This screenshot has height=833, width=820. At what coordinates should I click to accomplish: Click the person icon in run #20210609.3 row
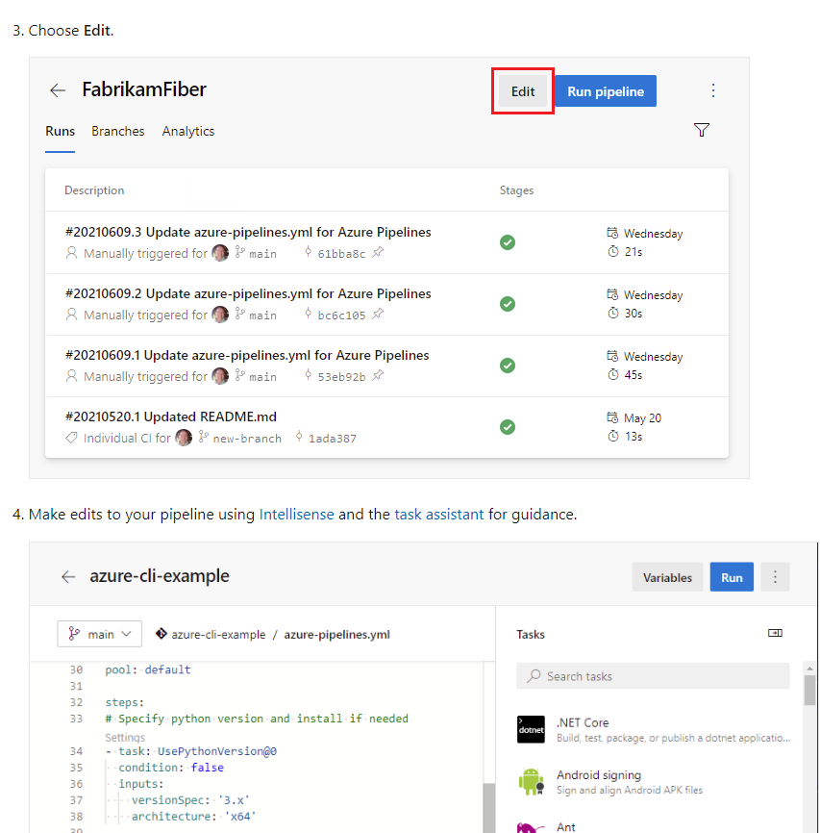pos(71,253)
